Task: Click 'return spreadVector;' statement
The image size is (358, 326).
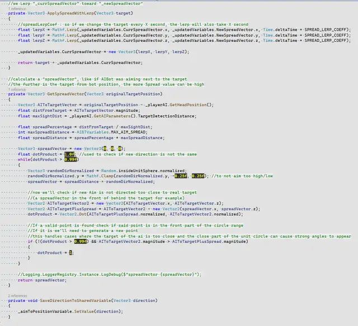Action: point(43,280)
